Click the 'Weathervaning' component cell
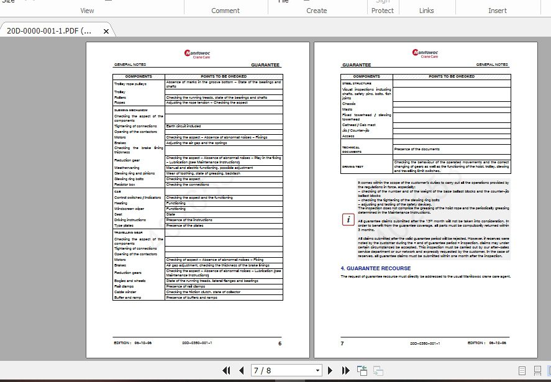 [x=139, y=168]
